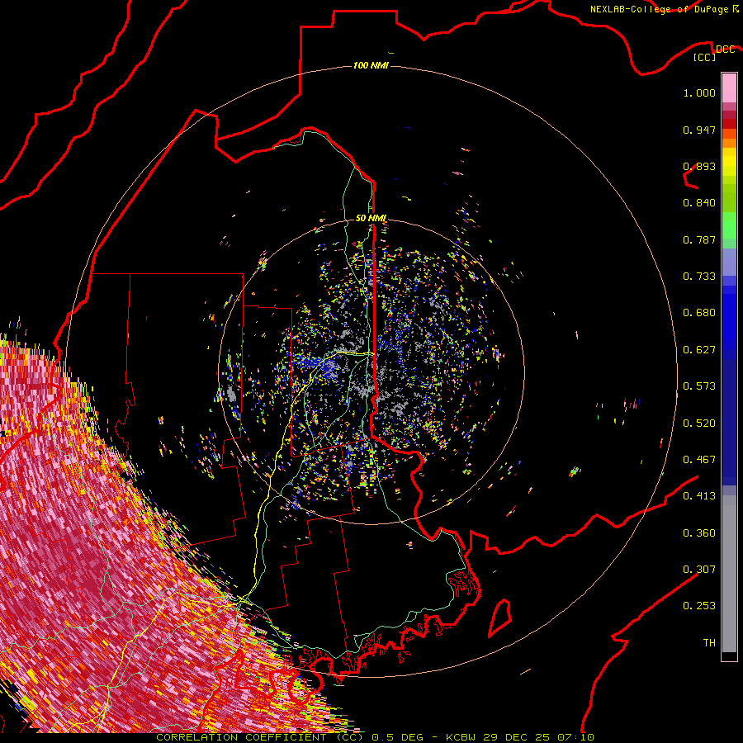The height and width of the screenshot is (743, 743).
Task: Select the 0.680 scale value
Action: click(699, 313)
